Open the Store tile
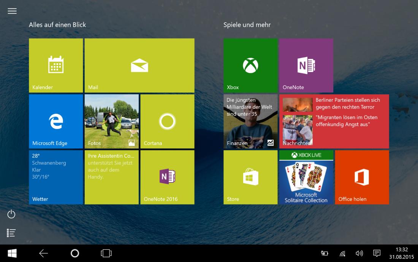 pos(250,177)
